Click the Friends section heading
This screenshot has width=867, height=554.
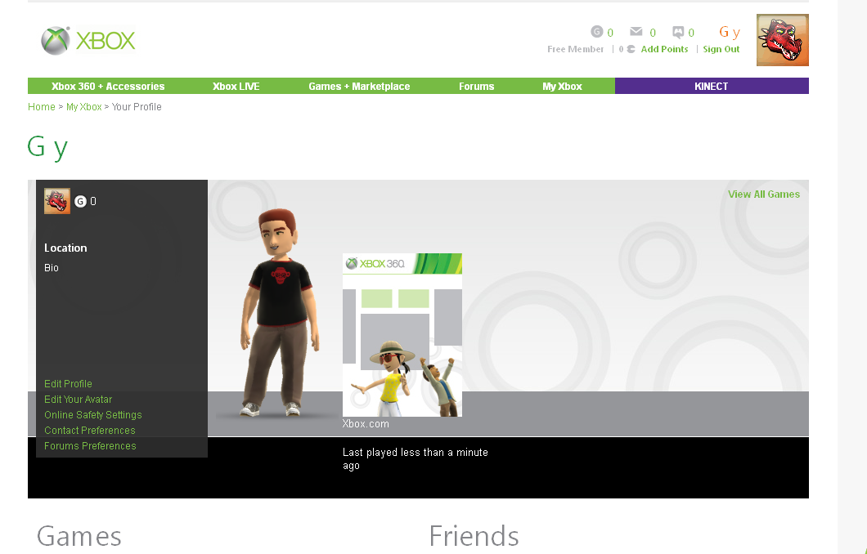[474, 536]
